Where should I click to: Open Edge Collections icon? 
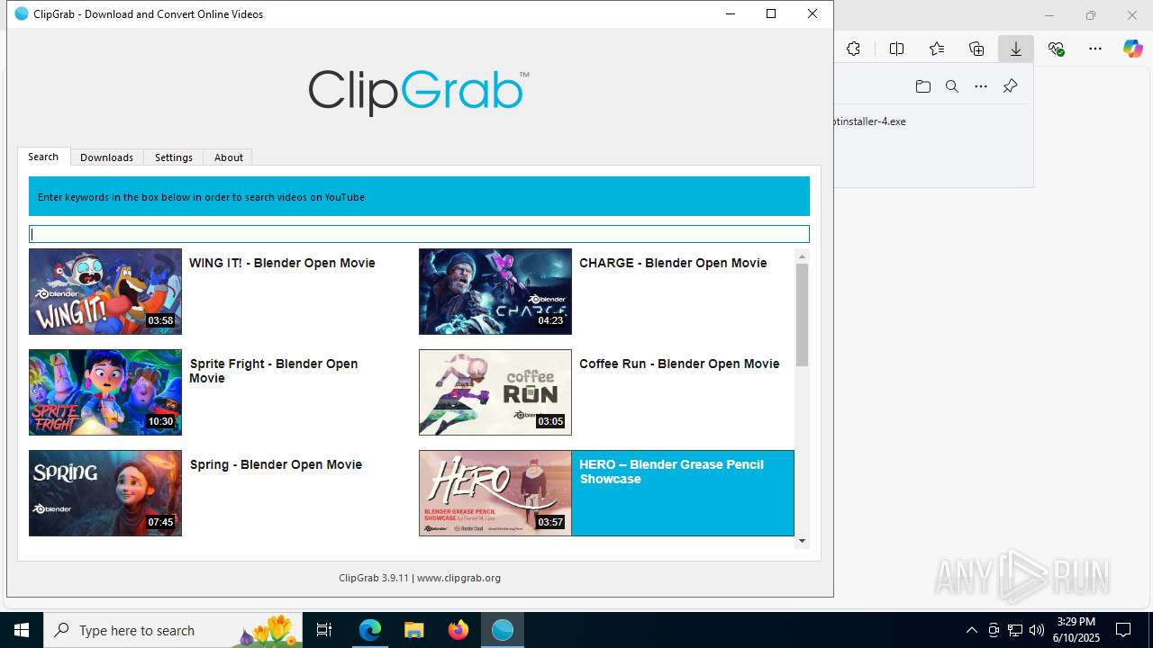click(x=976, y=49)
